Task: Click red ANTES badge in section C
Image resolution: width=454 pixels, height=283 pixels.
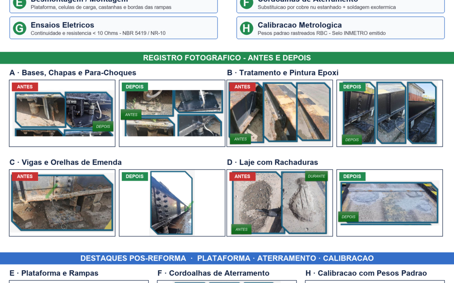Action: 25,177
